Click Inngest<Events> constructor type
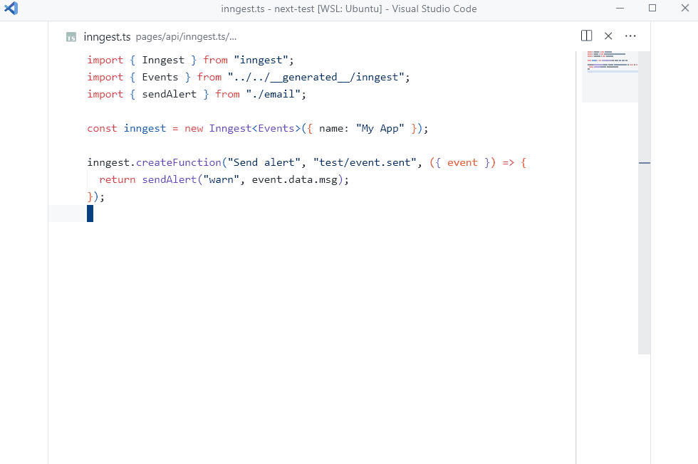 click(x=255, y=128)
